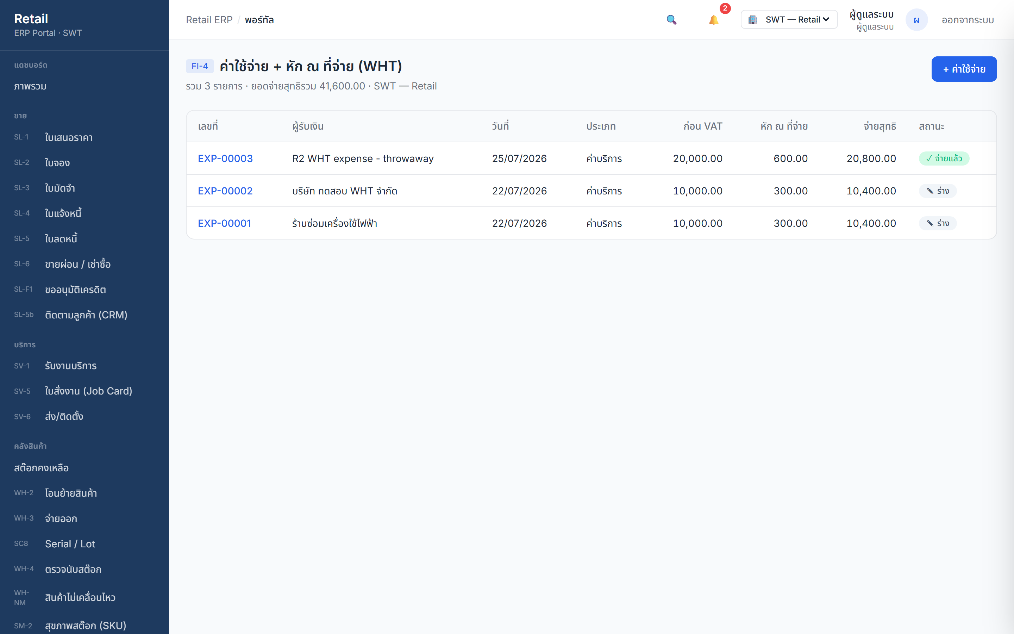Click the Retail ERP breadcrumb
This screenshot has height=634, width=1014.
click(x=209, y=20)
